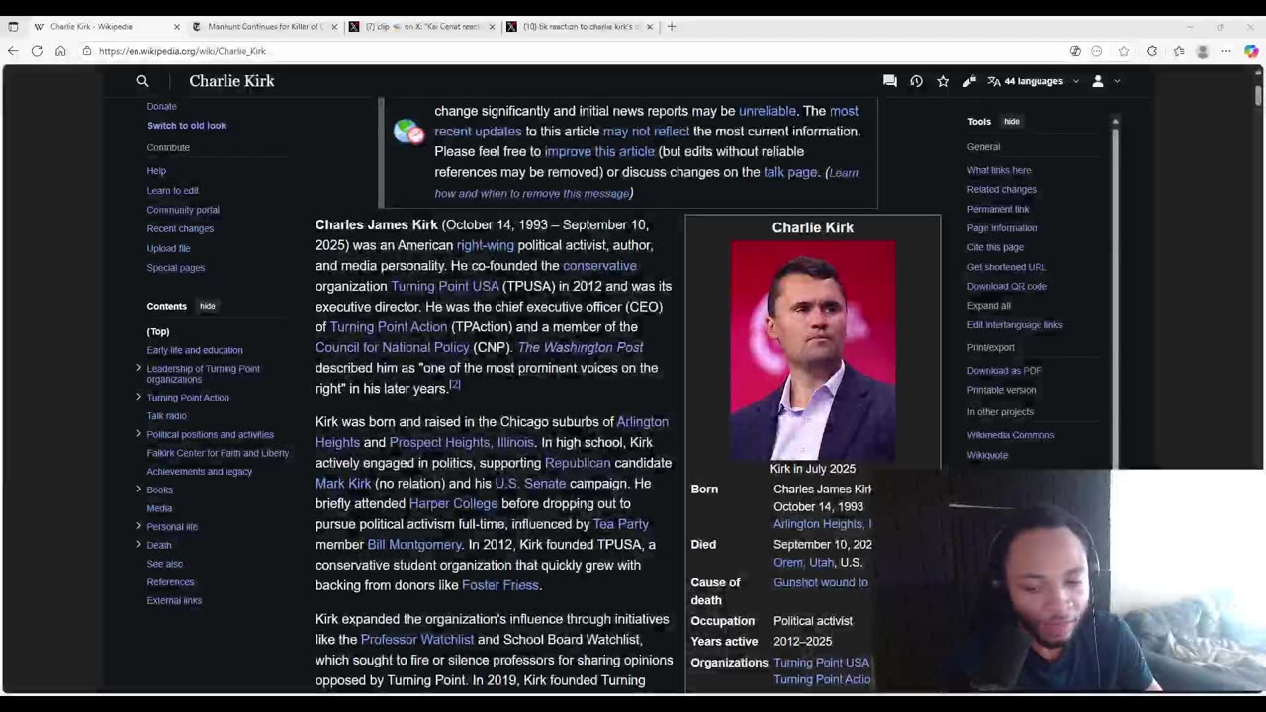Image resolution: width=1266 pixels, height=712 pixels.
Task: Open the Wikipedia user account menu
Action: [x=1105, y=81]
